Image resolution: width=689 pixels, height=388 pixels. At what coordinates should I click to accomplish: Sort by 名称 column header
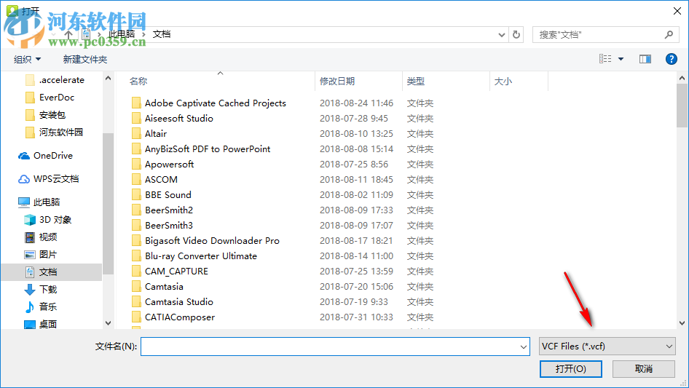coord(138,82)
